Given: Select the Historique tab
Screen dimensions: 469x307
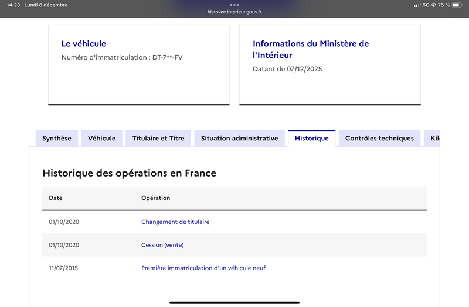Looking at the screenshot, I should [312, 139].
